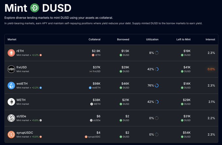The height and width of the screenshot is (145, 222).
Task: Click the small frxUSD icon under $37K collateral
Action: click(91, 71)
